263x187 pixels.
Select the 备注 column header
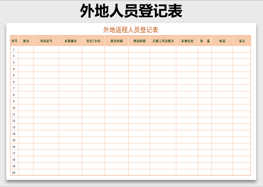(242, 41)
